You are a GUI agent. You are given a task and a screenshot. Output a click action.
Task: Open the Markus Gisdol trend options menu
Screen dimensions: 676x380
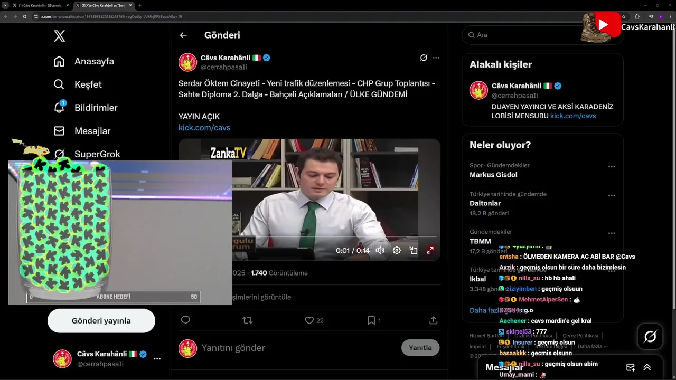612,167
